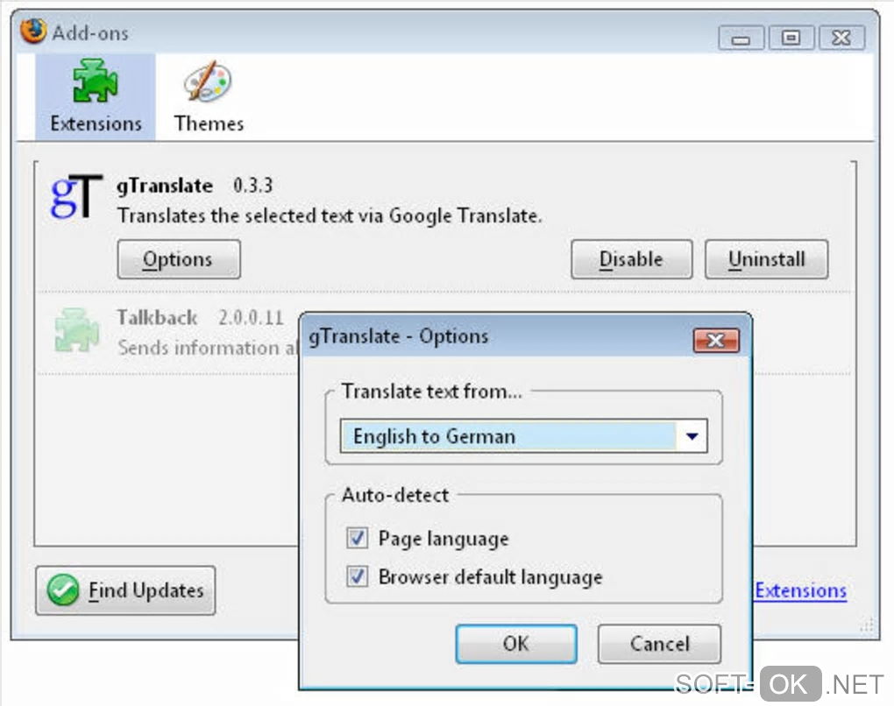Open gTranslate Options button

[x=179, y=259]
